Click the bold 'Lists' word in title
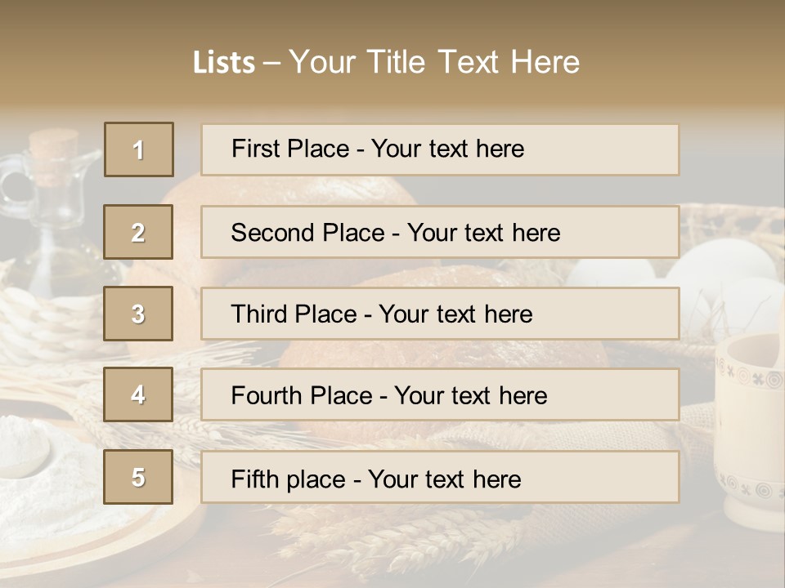This screenshot has width=785, height=588. tap(224, 63)
